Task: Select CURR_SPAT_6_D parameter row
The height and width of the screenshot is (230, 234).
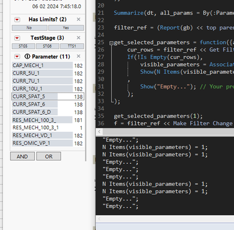Action: tap(48, 112)
